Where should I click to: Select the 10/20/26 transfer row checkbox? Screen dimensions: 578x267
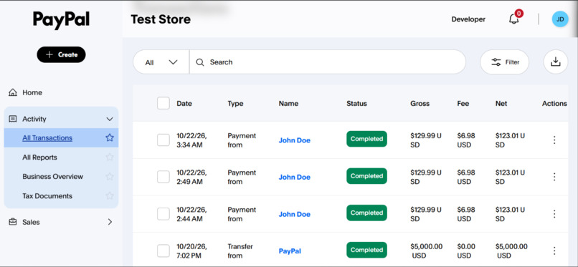(164, 251)
